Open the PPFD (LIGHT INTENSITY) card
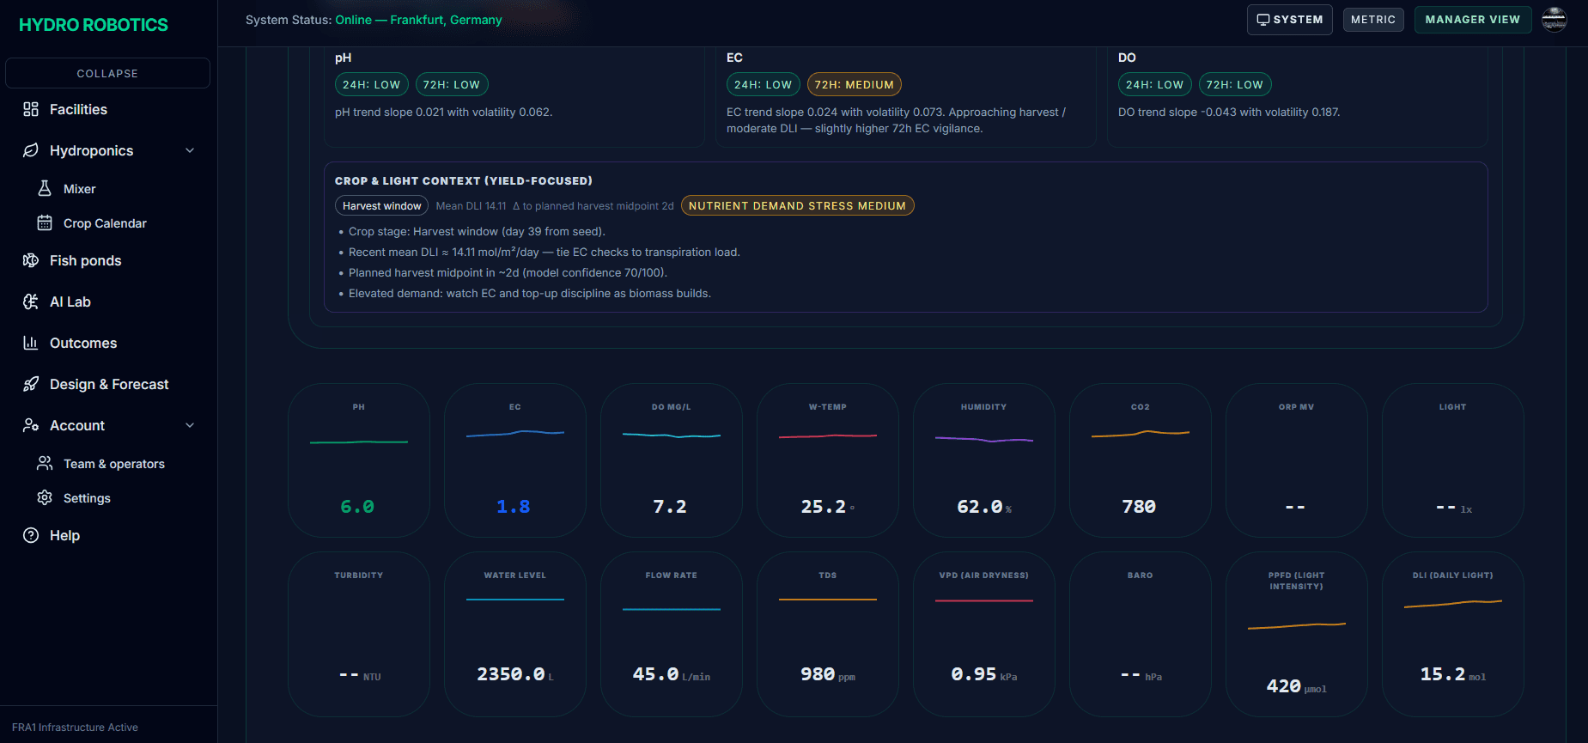This screenshot has height=743, width=1588. [x=1296, y=634]
